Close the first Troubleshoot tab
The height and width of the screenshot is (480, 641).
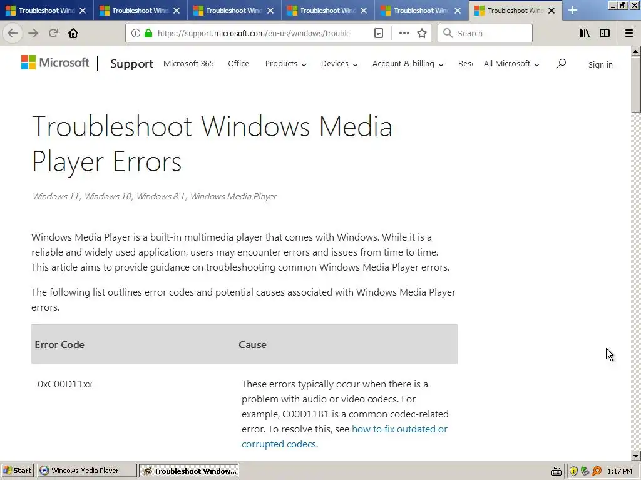(x=83, y=11)
